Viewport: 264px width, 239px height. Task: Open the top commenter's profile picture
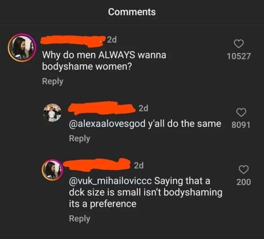22,48
